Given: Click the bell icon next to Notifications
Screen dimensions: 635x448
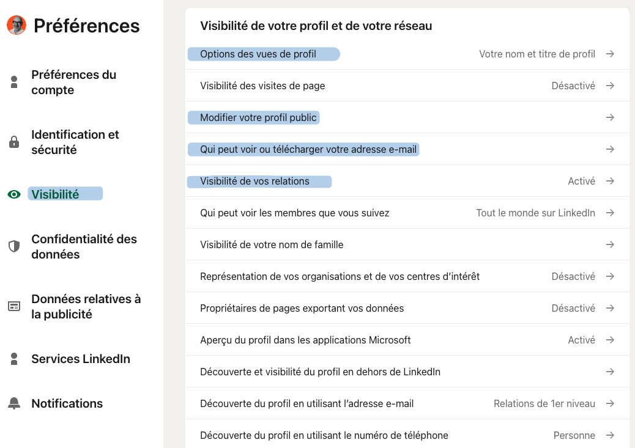Looking at the screenshot, I should pyautogui.click(x=13, y=403).
